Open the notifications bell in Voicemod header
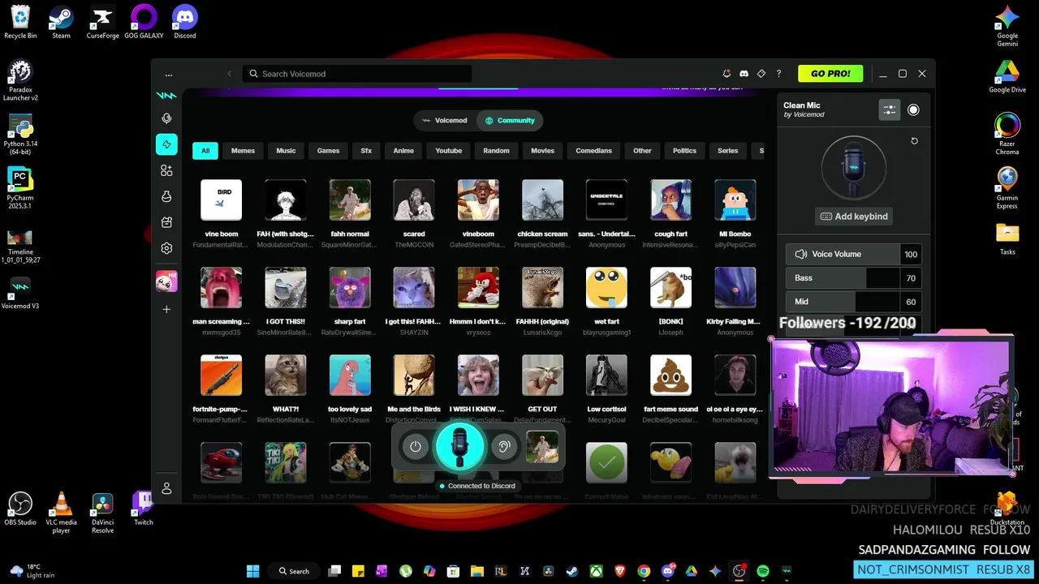This screenshot has height=584, width=1039. (726, 74)
